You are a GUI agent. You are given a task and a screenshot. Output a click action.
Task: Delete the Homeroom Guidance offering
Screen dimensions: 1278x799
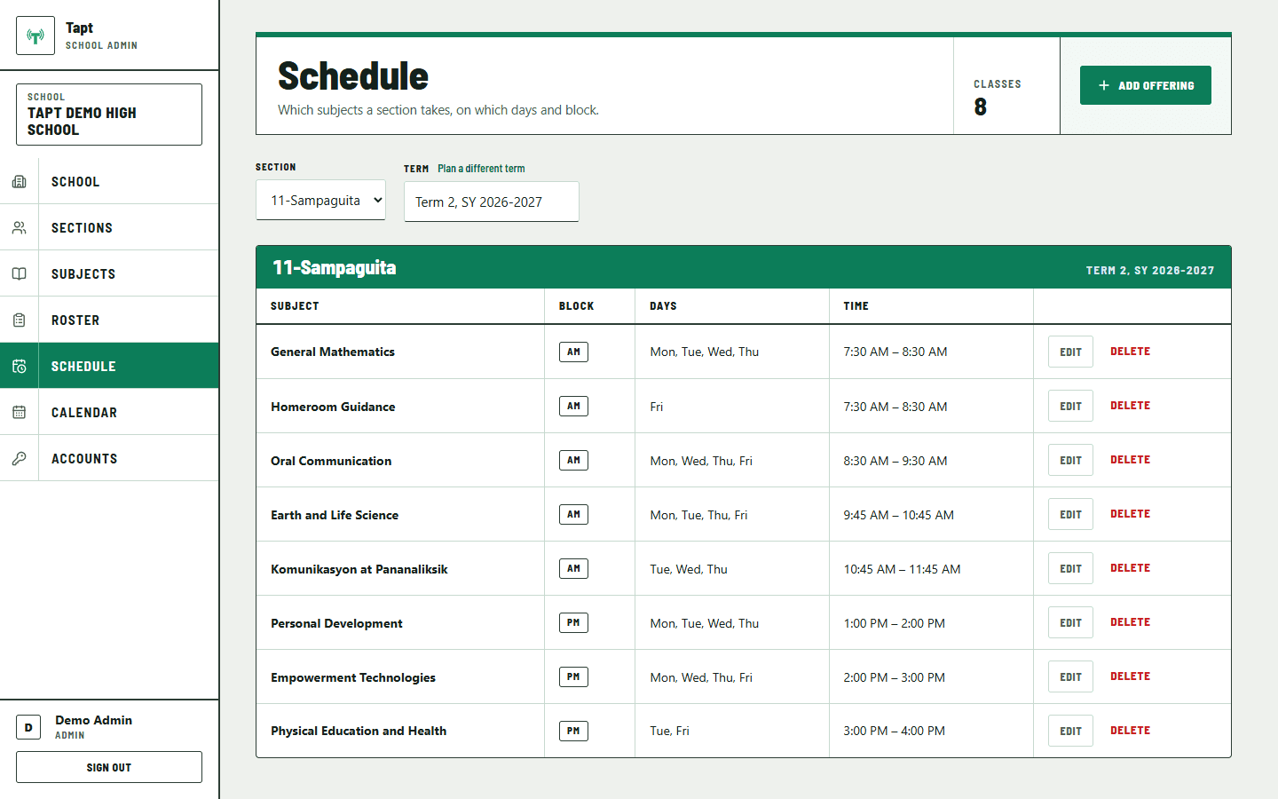pyautogui.click(x=1130, y=406)
